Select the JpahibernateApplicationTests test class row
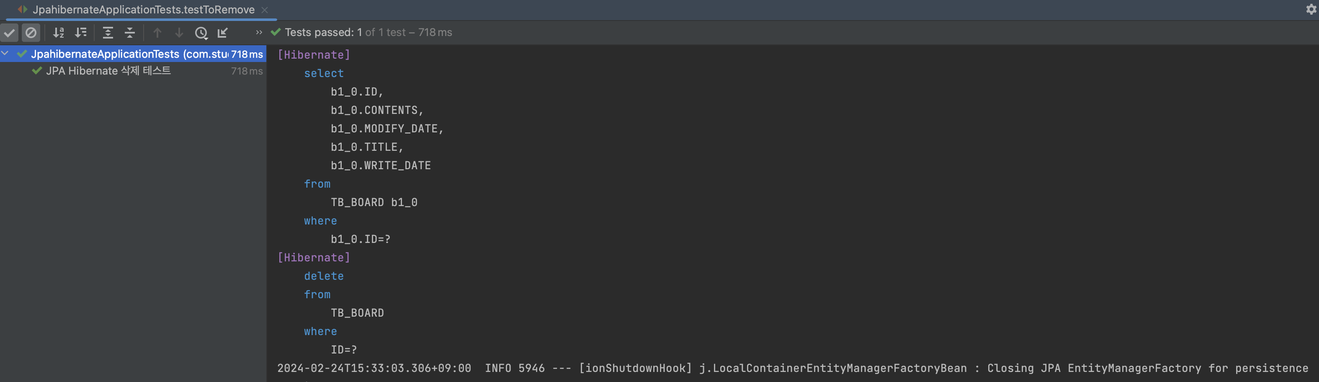 (133, 54)
